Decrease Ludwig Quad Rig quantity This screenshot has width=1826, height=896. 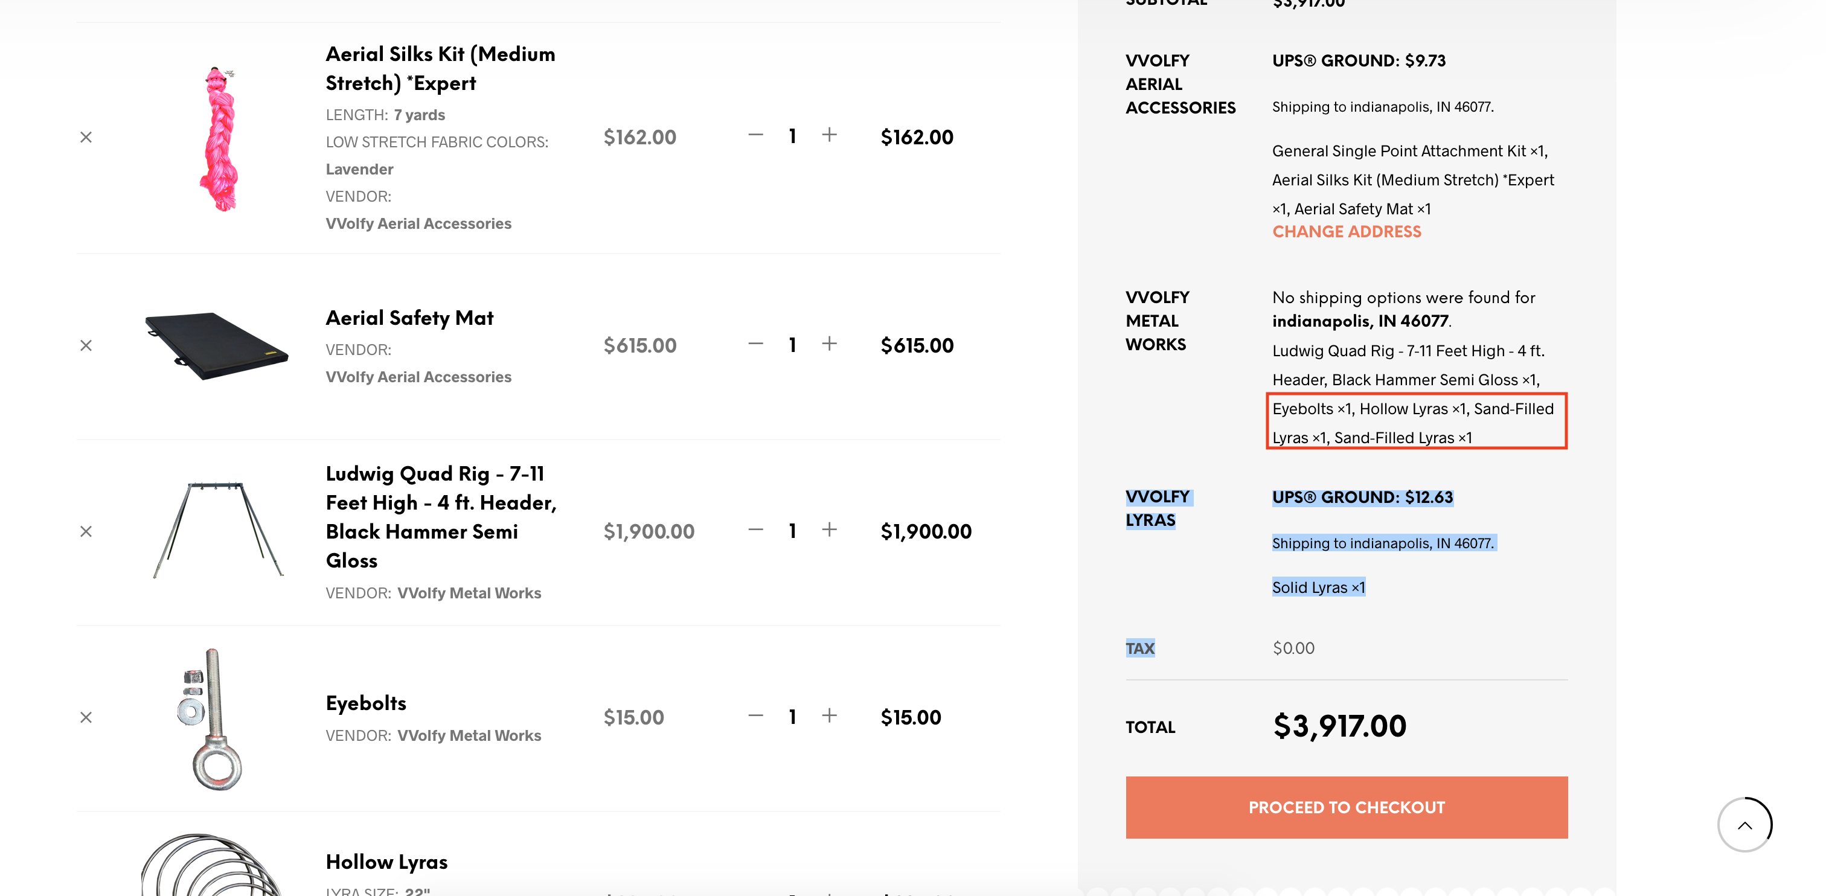pos(755,530)
